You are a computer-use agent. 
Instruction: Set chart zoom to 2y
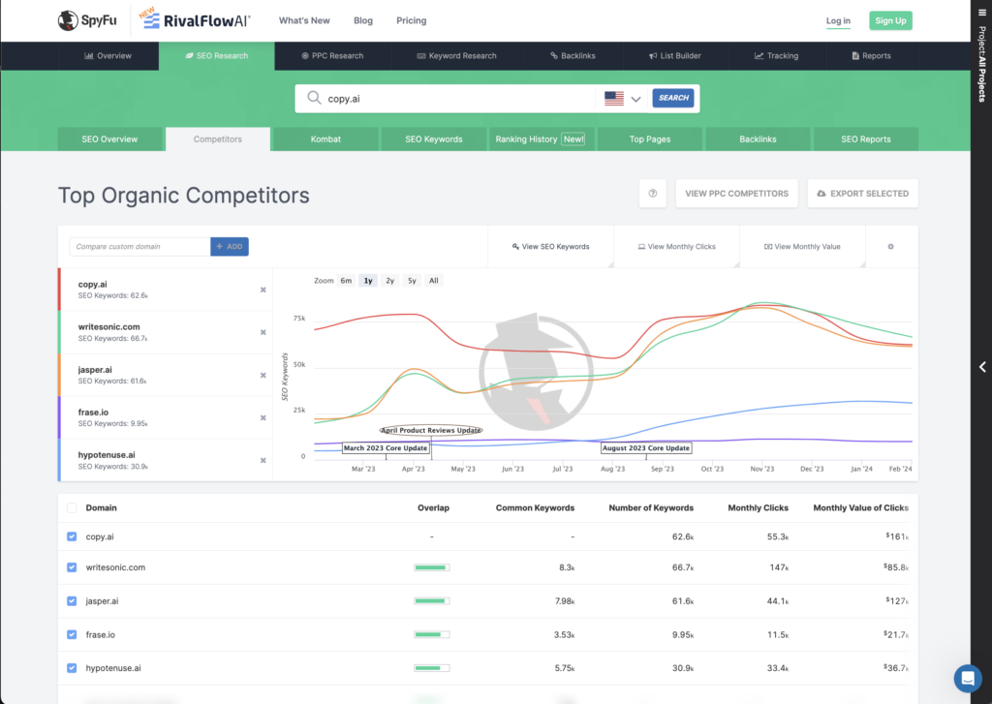point(390,281)
